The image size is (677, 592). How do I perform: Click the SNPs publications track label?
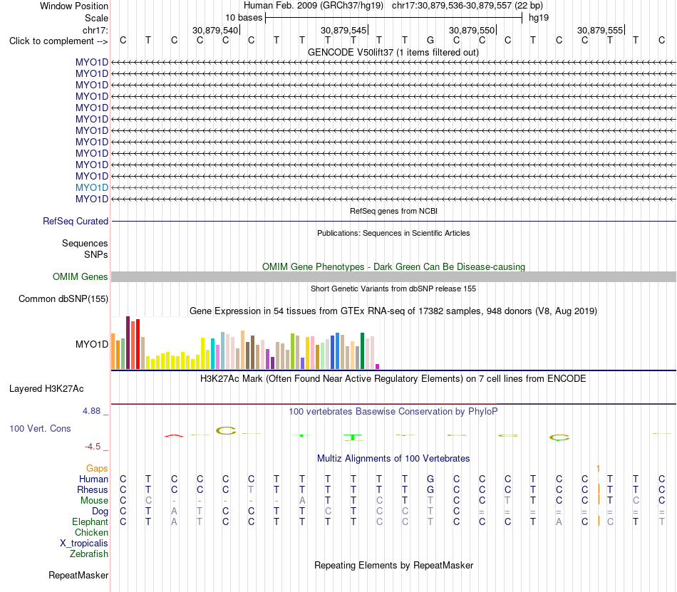pyautogui.click(x=96, y=254)
